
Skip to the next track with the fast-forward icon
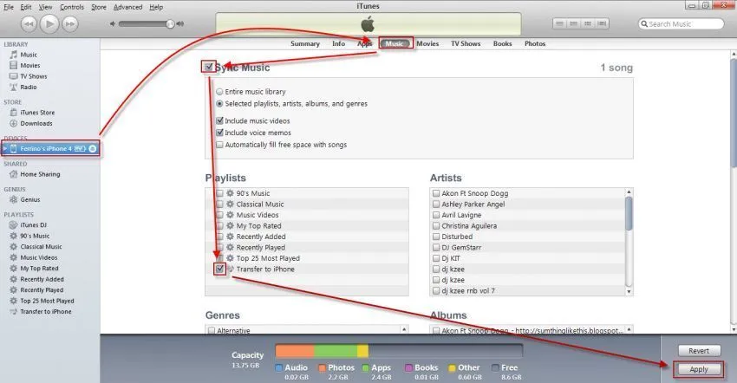(70, 24)
